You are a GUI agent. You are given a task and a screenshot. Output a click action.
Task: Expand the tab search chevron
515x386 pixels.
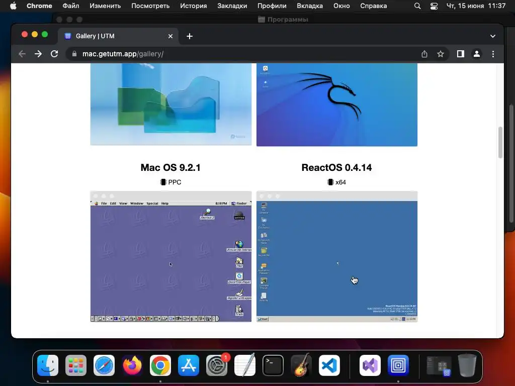[493, 36]
